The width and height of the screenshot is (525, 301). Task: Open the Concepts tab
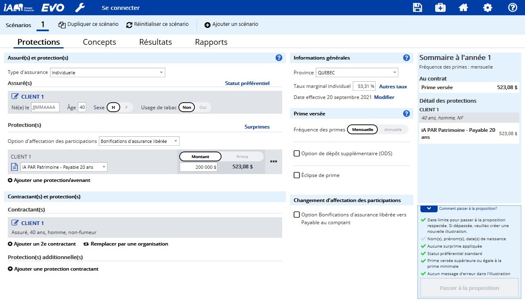(x=99, y=42)
